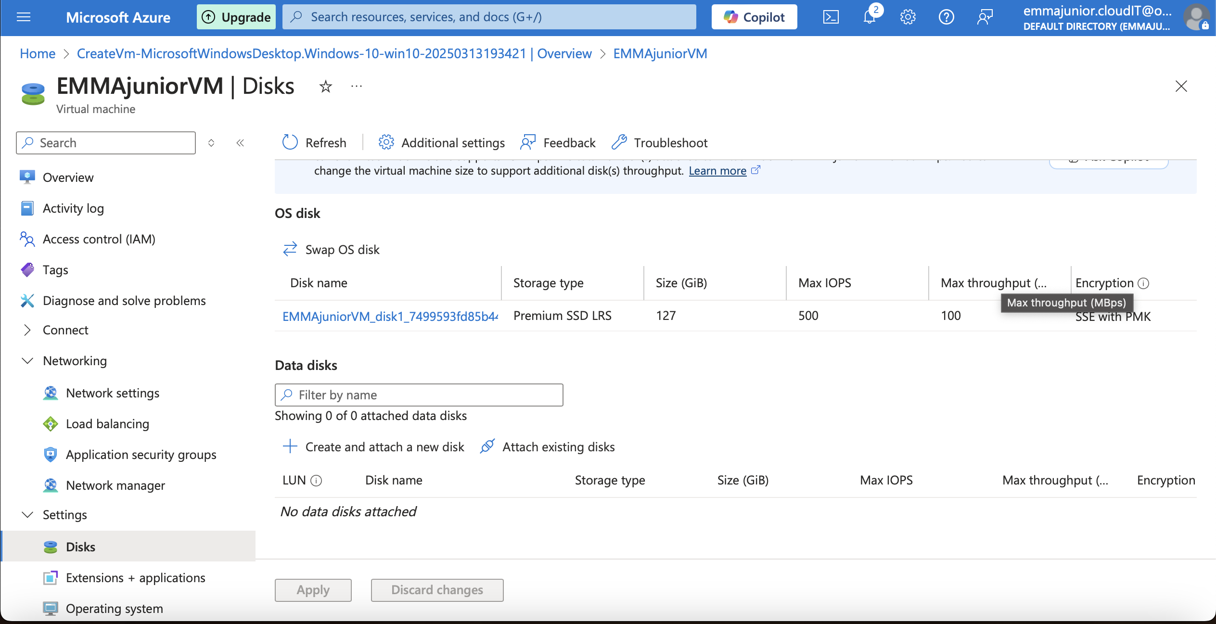Open the EMMAjuniorVM_disk1 disk link
The image size is (1216, 624).
(x=390, y=316)
